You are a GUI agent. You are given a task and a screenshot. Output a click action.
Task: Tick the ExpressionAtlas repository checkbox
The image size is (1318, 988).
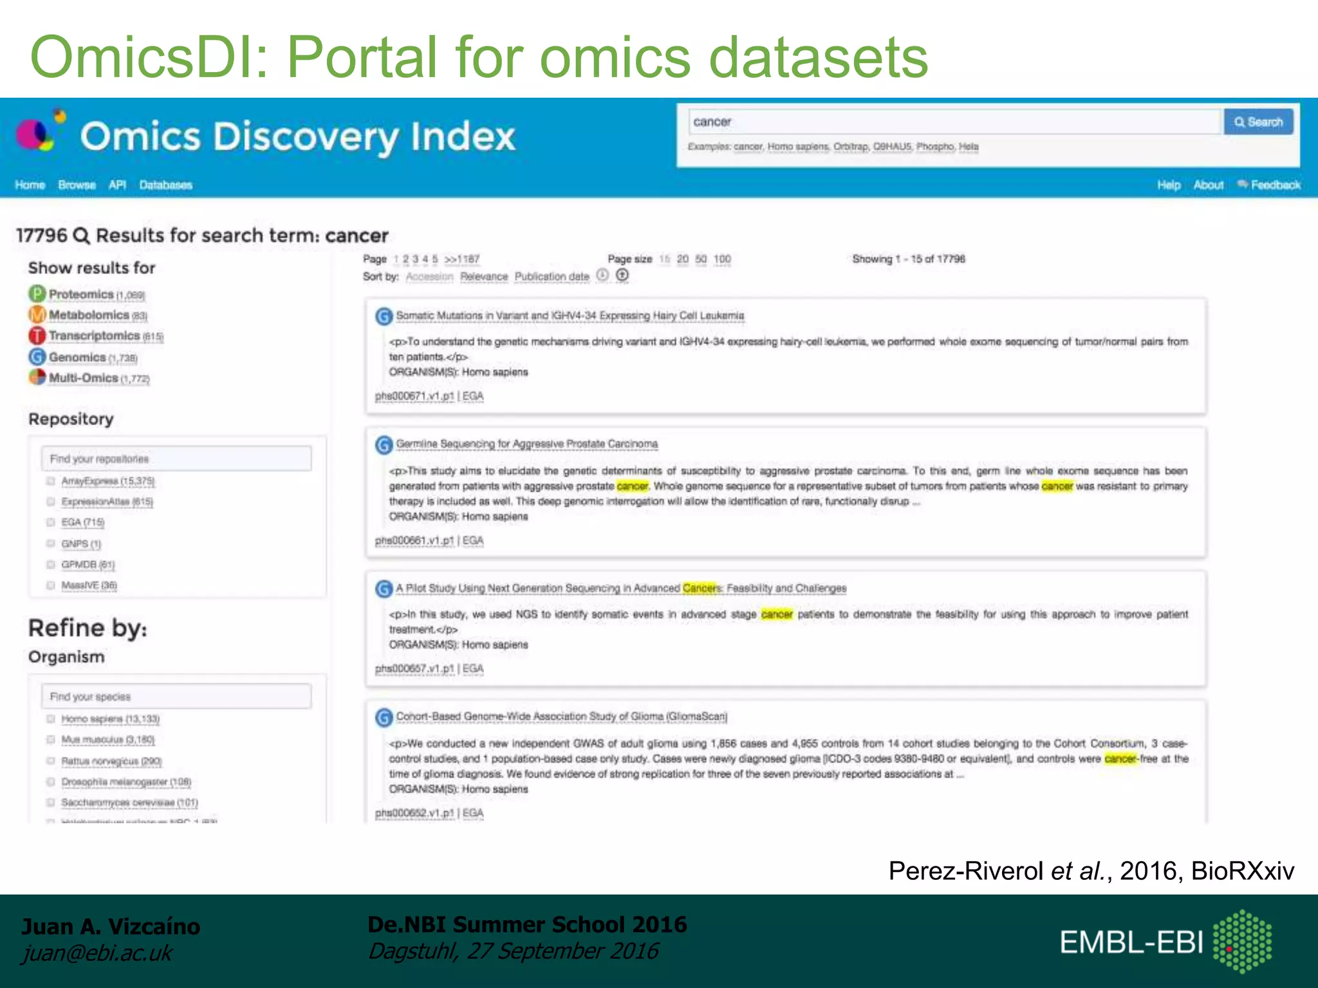pyautogui.click(x=50, y=502)
